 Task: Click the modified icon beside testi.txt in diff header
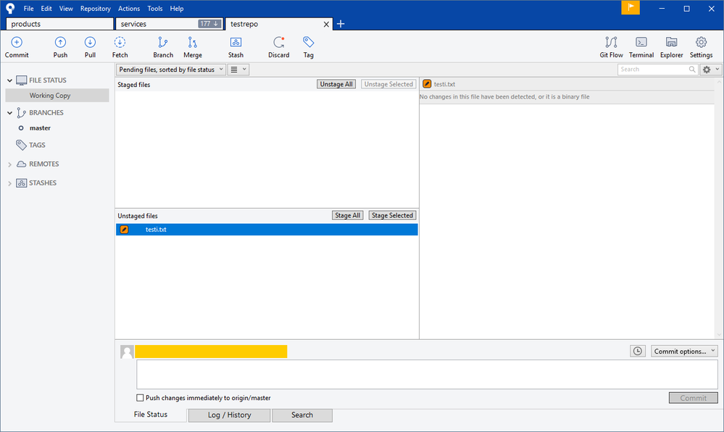point(427,84)
